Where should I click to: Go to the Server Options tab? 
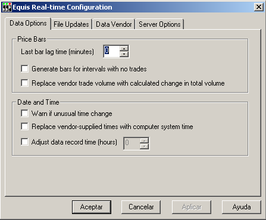click(x=159, y=24)
